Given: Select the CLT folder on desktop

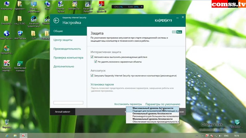Looking at the screenshot, I should tap(33, 35).
